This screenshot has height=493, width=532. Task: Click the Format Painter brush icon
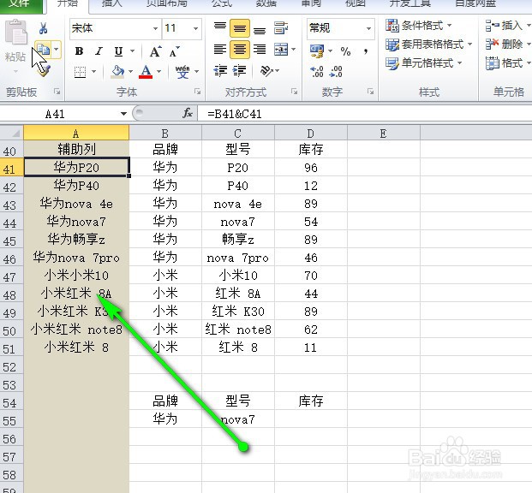click(x=45, y=70)
